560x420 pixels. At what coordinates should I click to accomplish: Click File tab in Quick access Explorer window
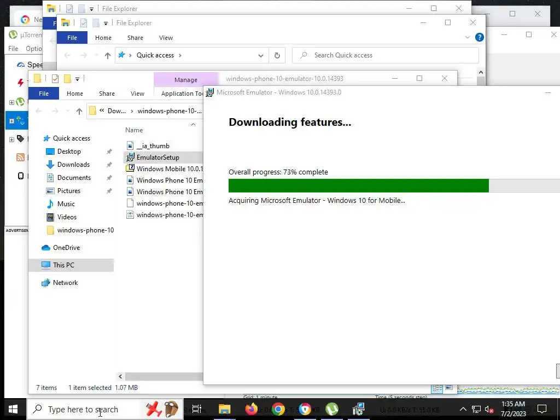72,38
